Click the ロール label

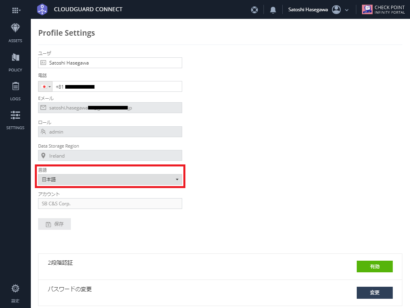45,122
